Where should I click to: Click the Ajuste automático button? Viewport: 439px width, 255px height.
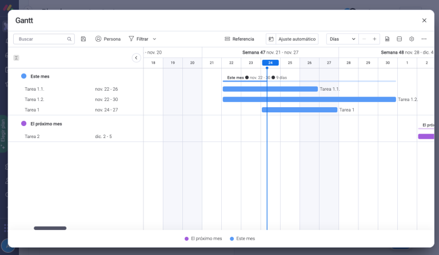[x=292, y=39]
